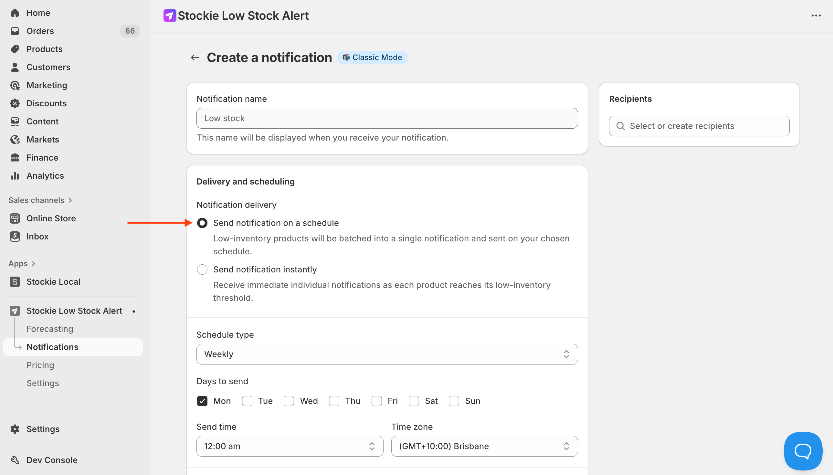Open Orders via its inbox icon
The width and height of the screenshot is (833, 475).
(x=15, y=31)
